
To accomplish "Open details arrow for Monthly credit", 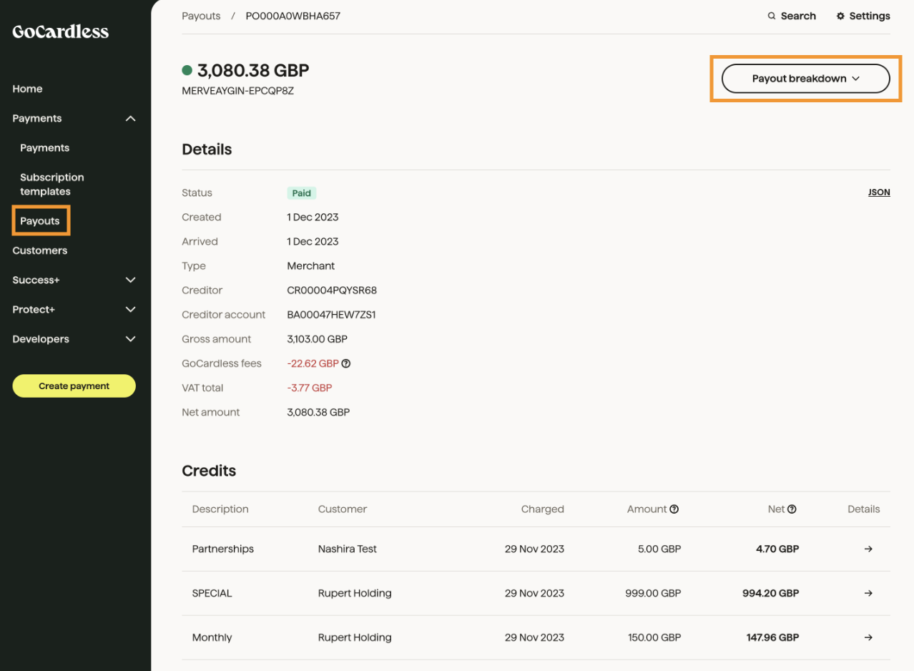I will (x=868, y=637).
